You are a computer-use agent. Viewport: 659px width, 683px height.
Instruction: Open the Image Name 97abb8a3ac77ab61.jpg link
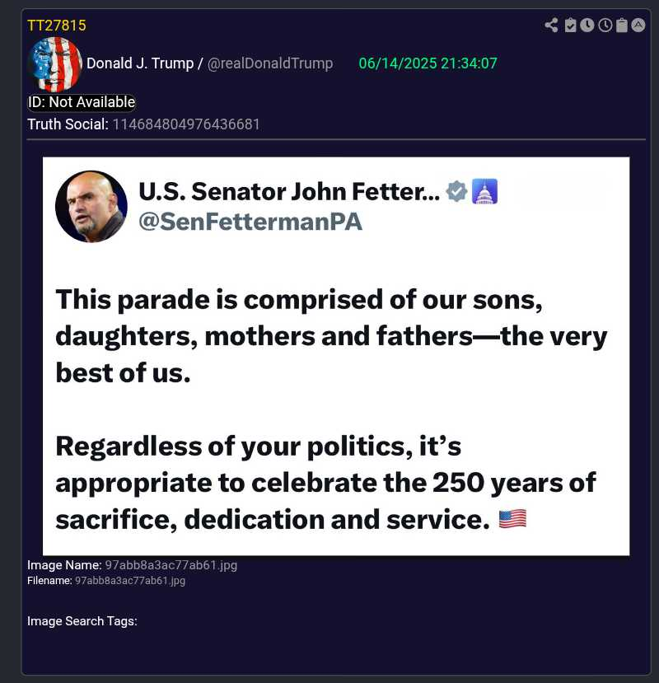click(x=171, y=565)
